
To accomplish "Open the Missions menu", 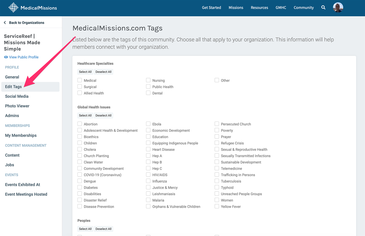I will [x=236, y=7].
